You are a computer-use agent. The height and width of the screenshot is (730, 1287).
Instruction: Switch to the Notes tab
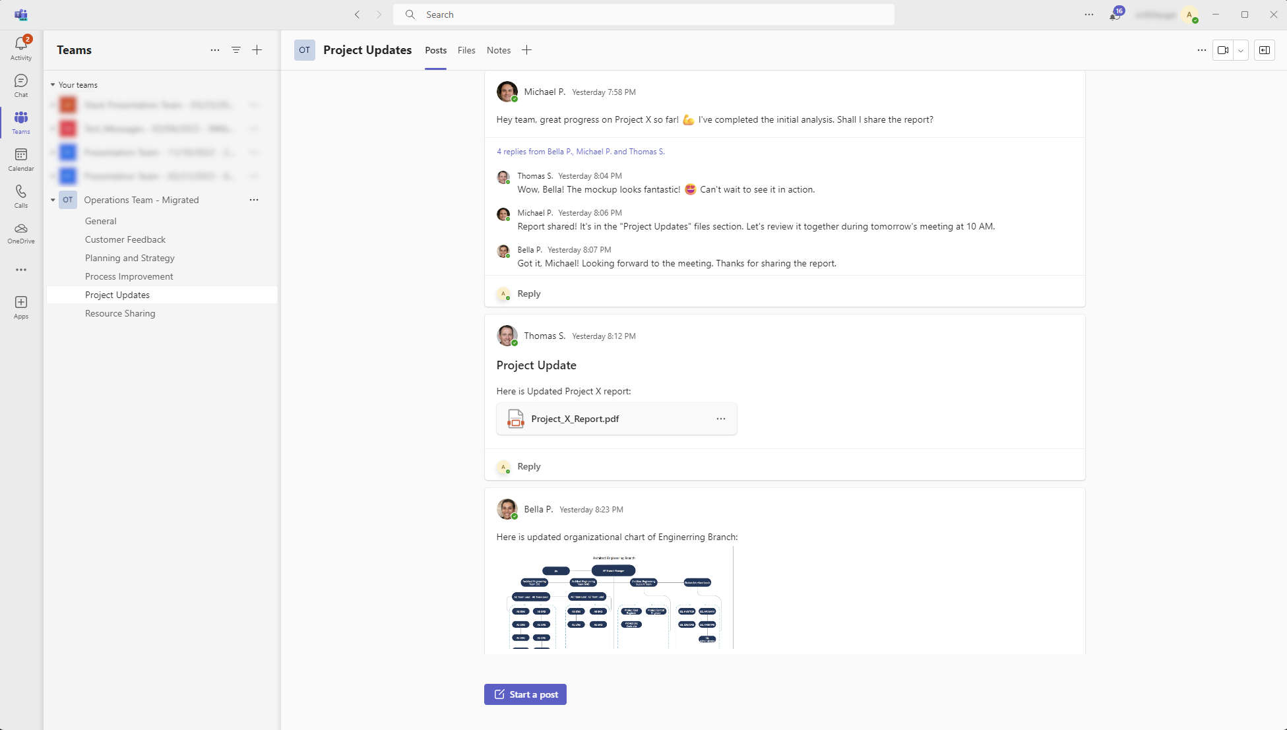pyautogui.click(x=499, y=50)
